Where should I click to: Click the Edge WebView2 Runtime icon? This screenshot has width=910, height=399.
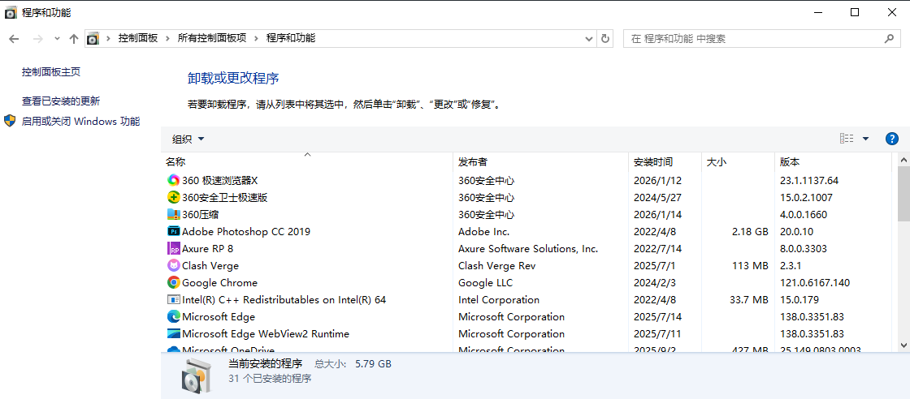tap(173, 334)
